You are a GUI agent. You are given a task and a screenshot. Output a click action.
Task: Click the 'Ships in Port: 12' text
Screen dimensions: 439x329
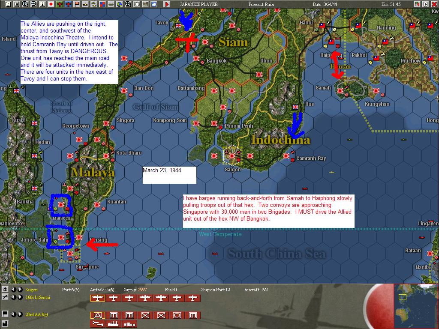pos(215,290)
